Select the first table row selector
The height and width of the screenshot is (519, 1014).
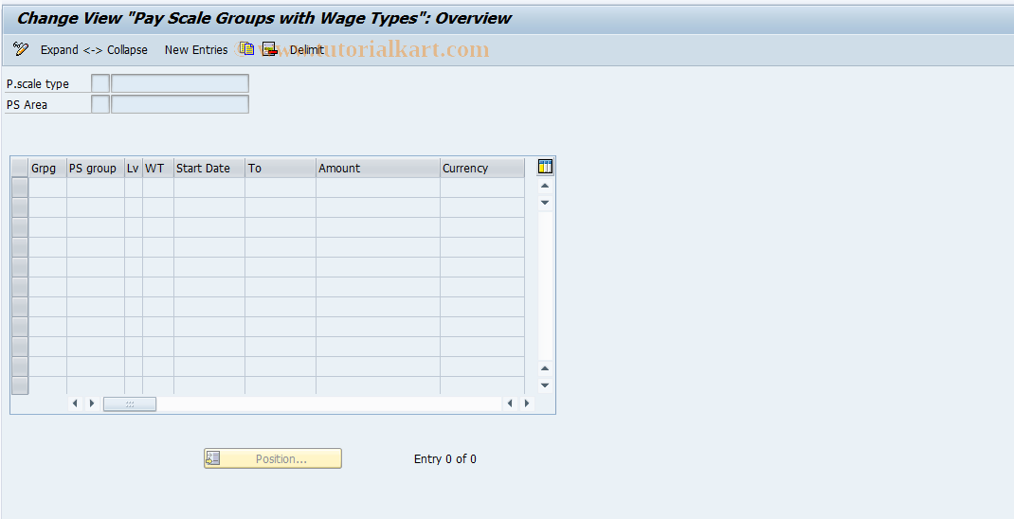20,188
